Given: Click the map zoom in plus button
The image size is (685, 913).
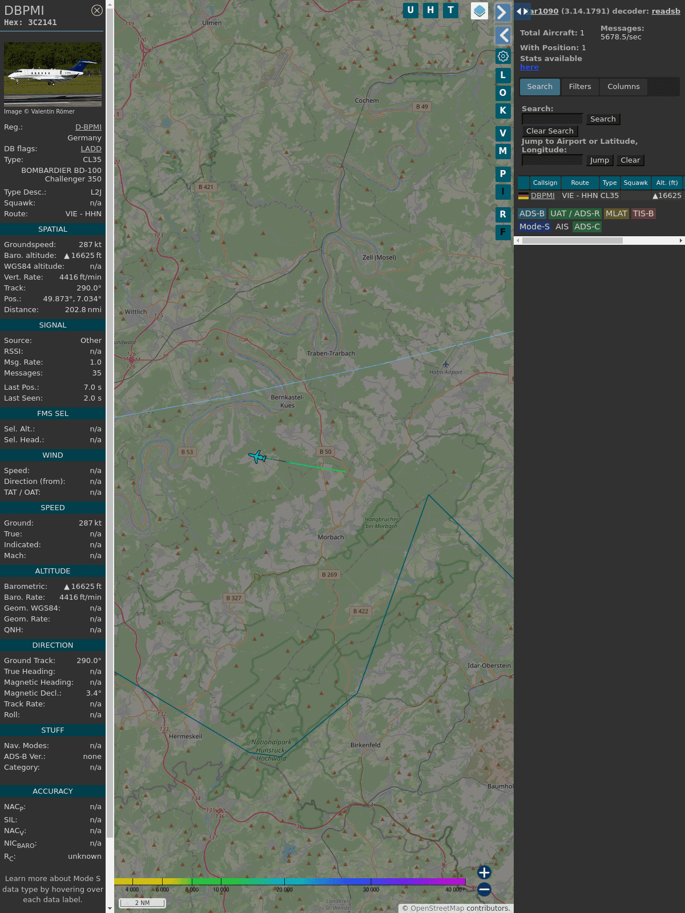Looking at the screenshot, I should pos(484,872).
